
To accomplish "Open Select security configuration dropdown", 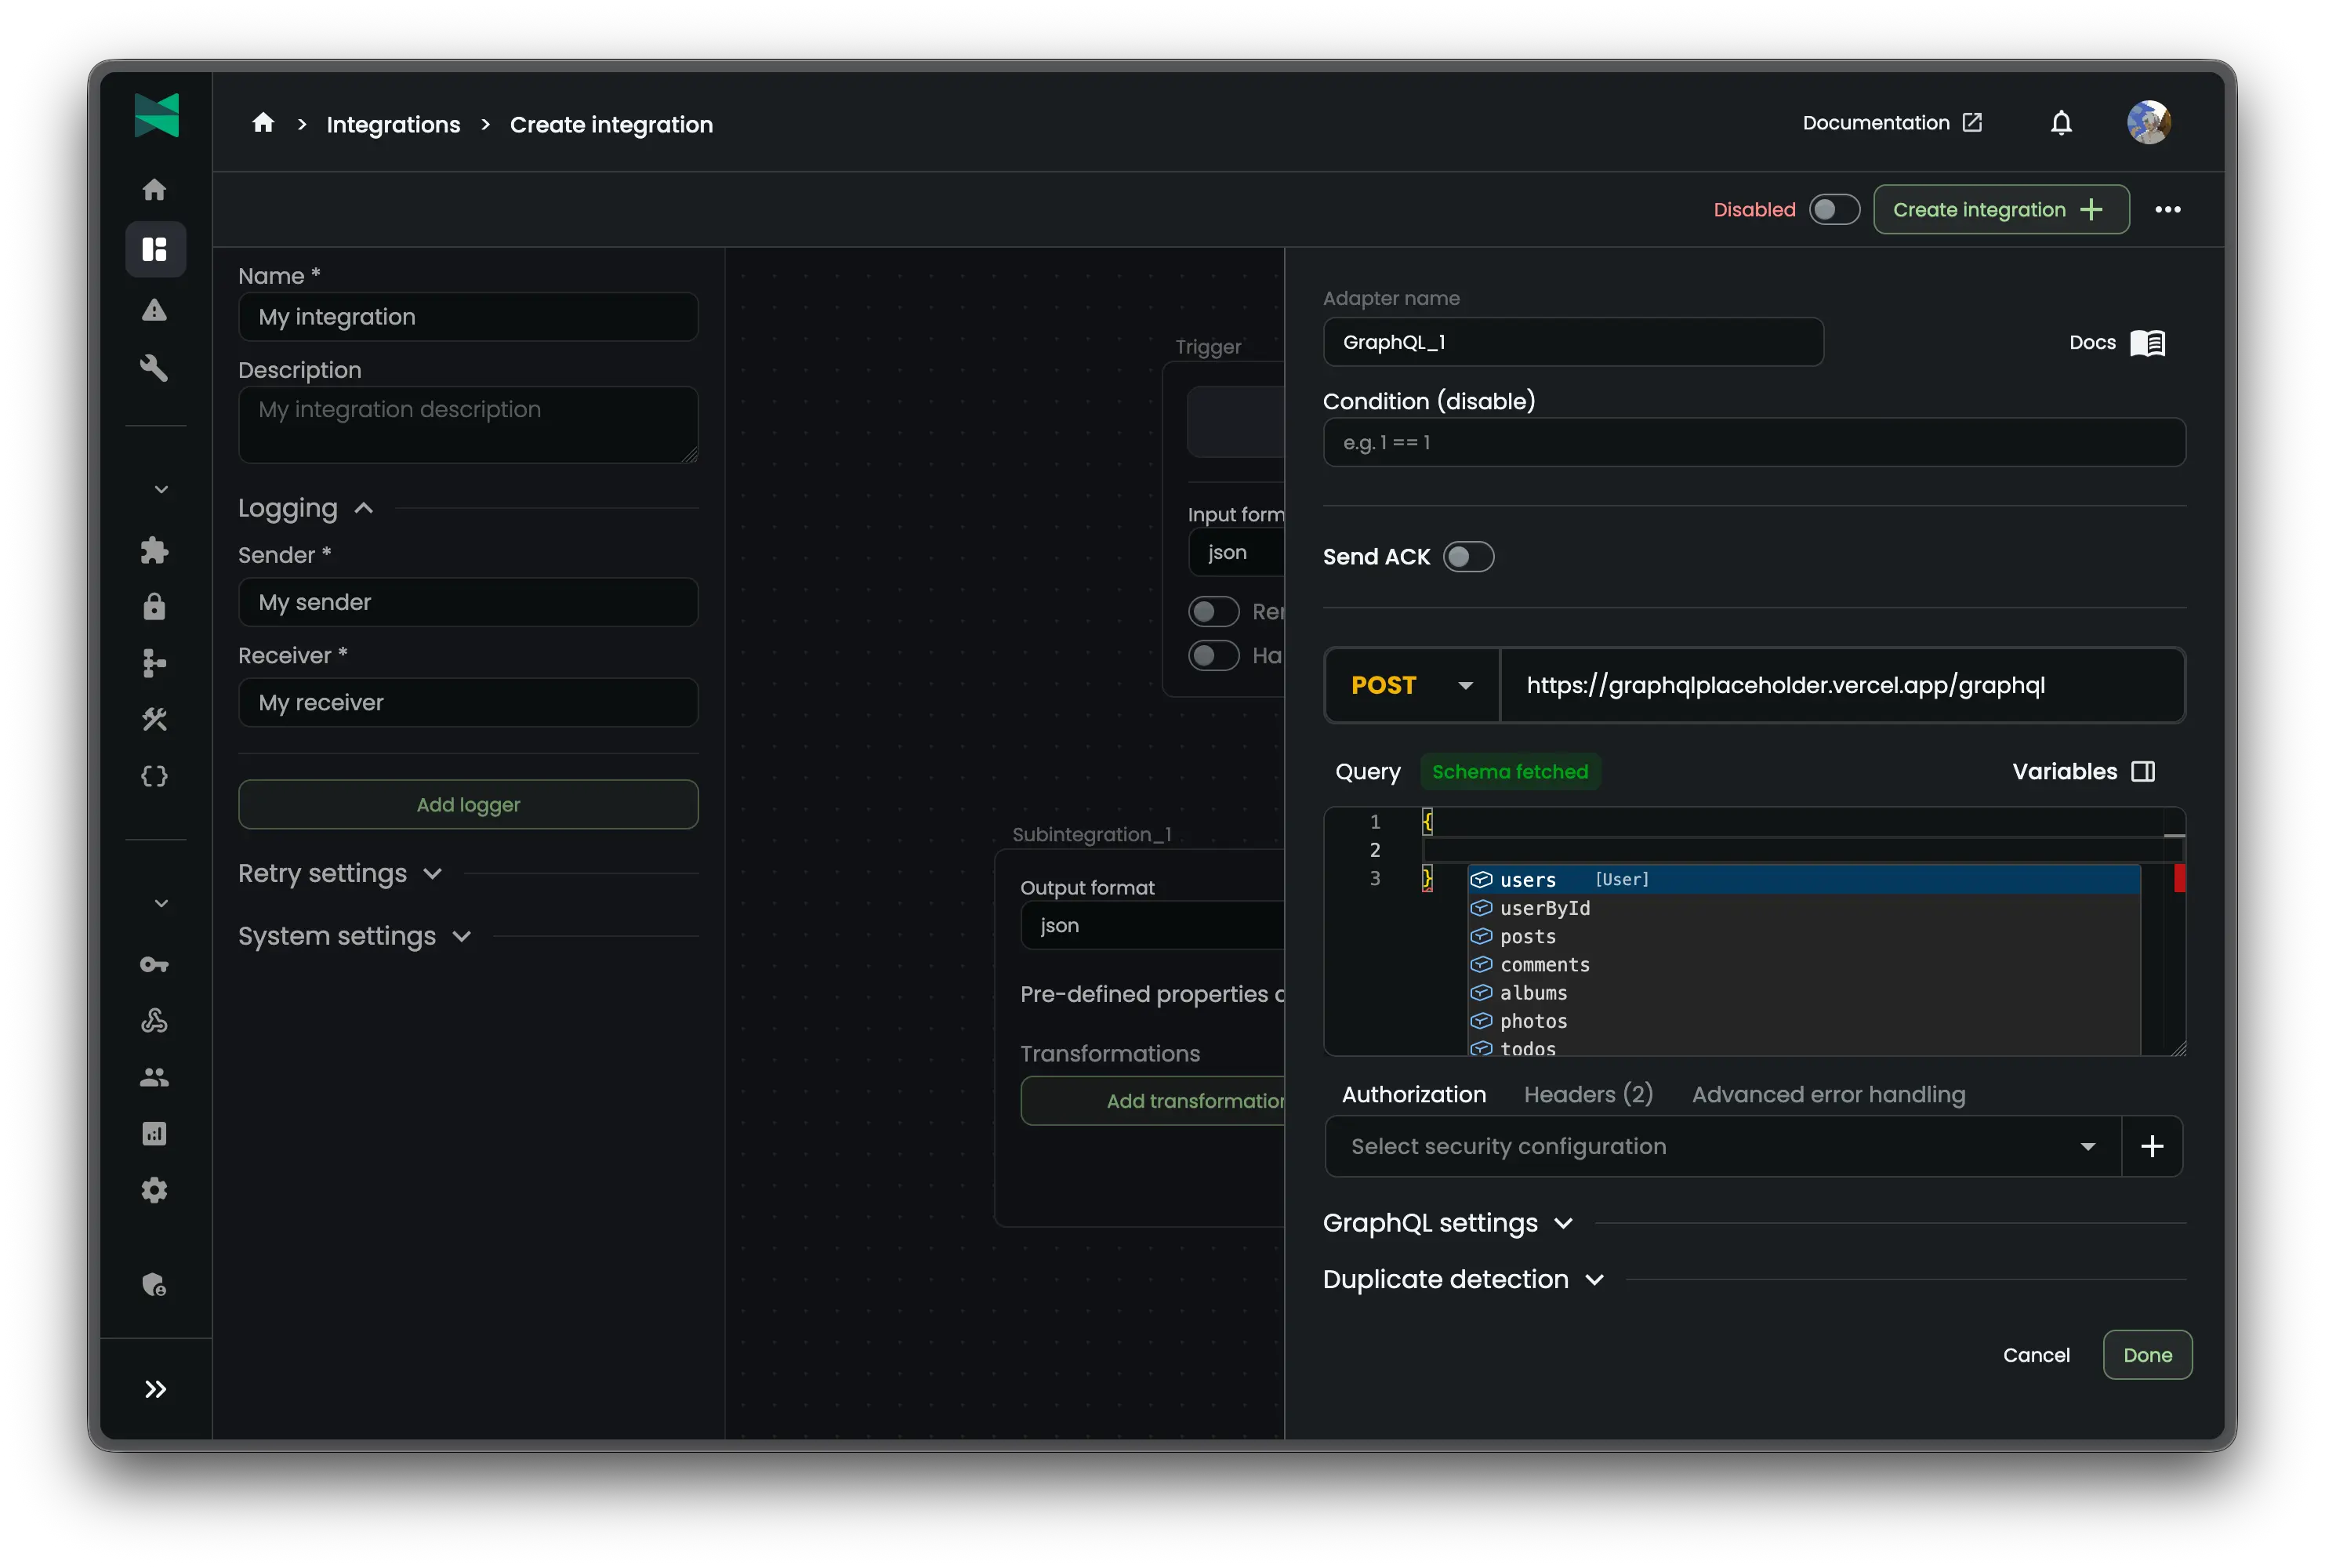I will (1722, 1146).
